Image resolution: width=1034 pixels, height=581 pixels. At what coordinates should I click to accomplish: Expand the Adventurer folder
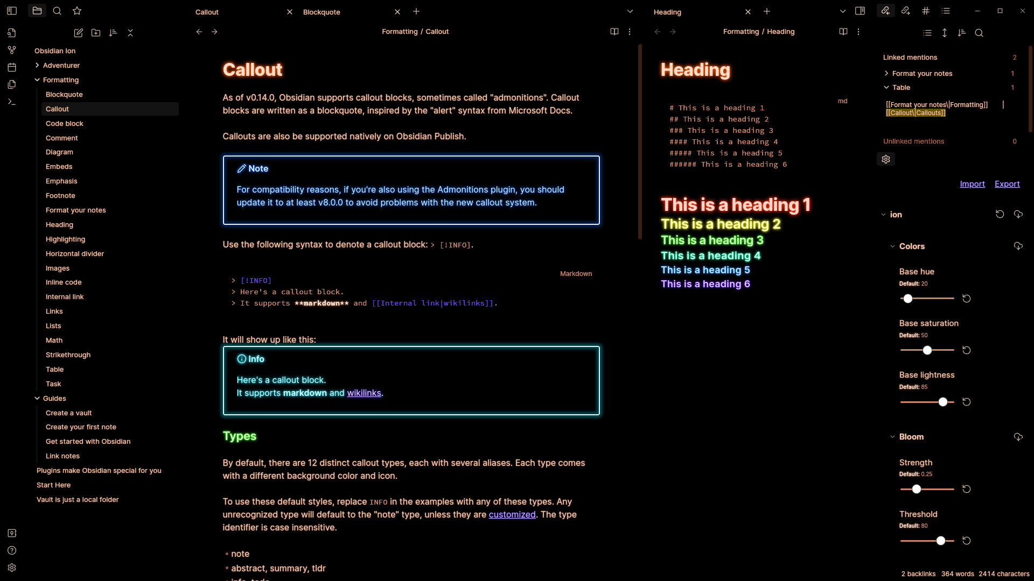click(x=37, y=65)
